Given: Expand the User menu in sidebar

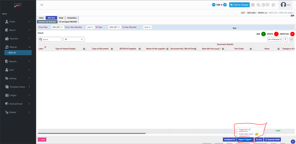Looking at the screenshot, I should point(18,70).
